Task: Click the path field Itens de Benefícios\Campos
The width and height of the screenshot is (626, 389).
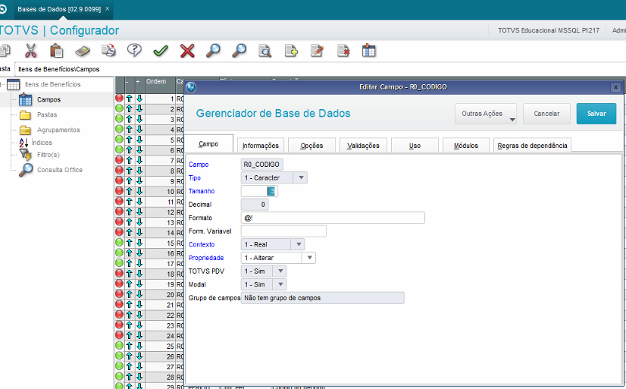Action: (320, 69)
